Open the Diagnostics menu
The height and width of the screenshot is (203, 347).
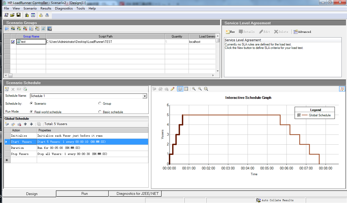[64, 8]
